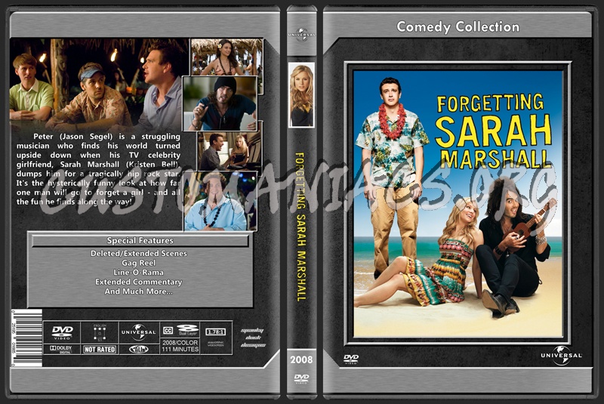Click the designer credit logo beside the info grid
The image size is (604, 404).
coord(253,338)
